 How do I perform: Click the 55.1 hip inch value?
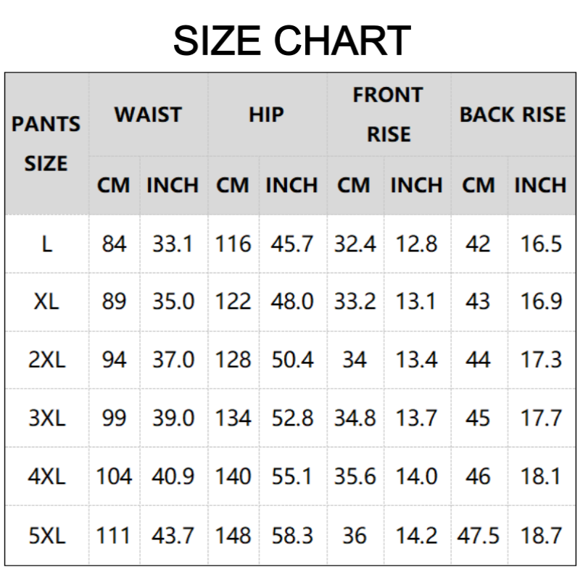[291, 476]
